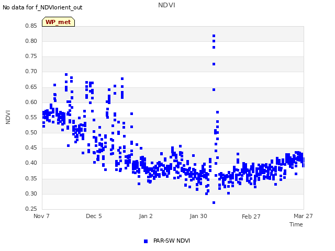
Task: Click the Time axis label
Action: [296, 224]
